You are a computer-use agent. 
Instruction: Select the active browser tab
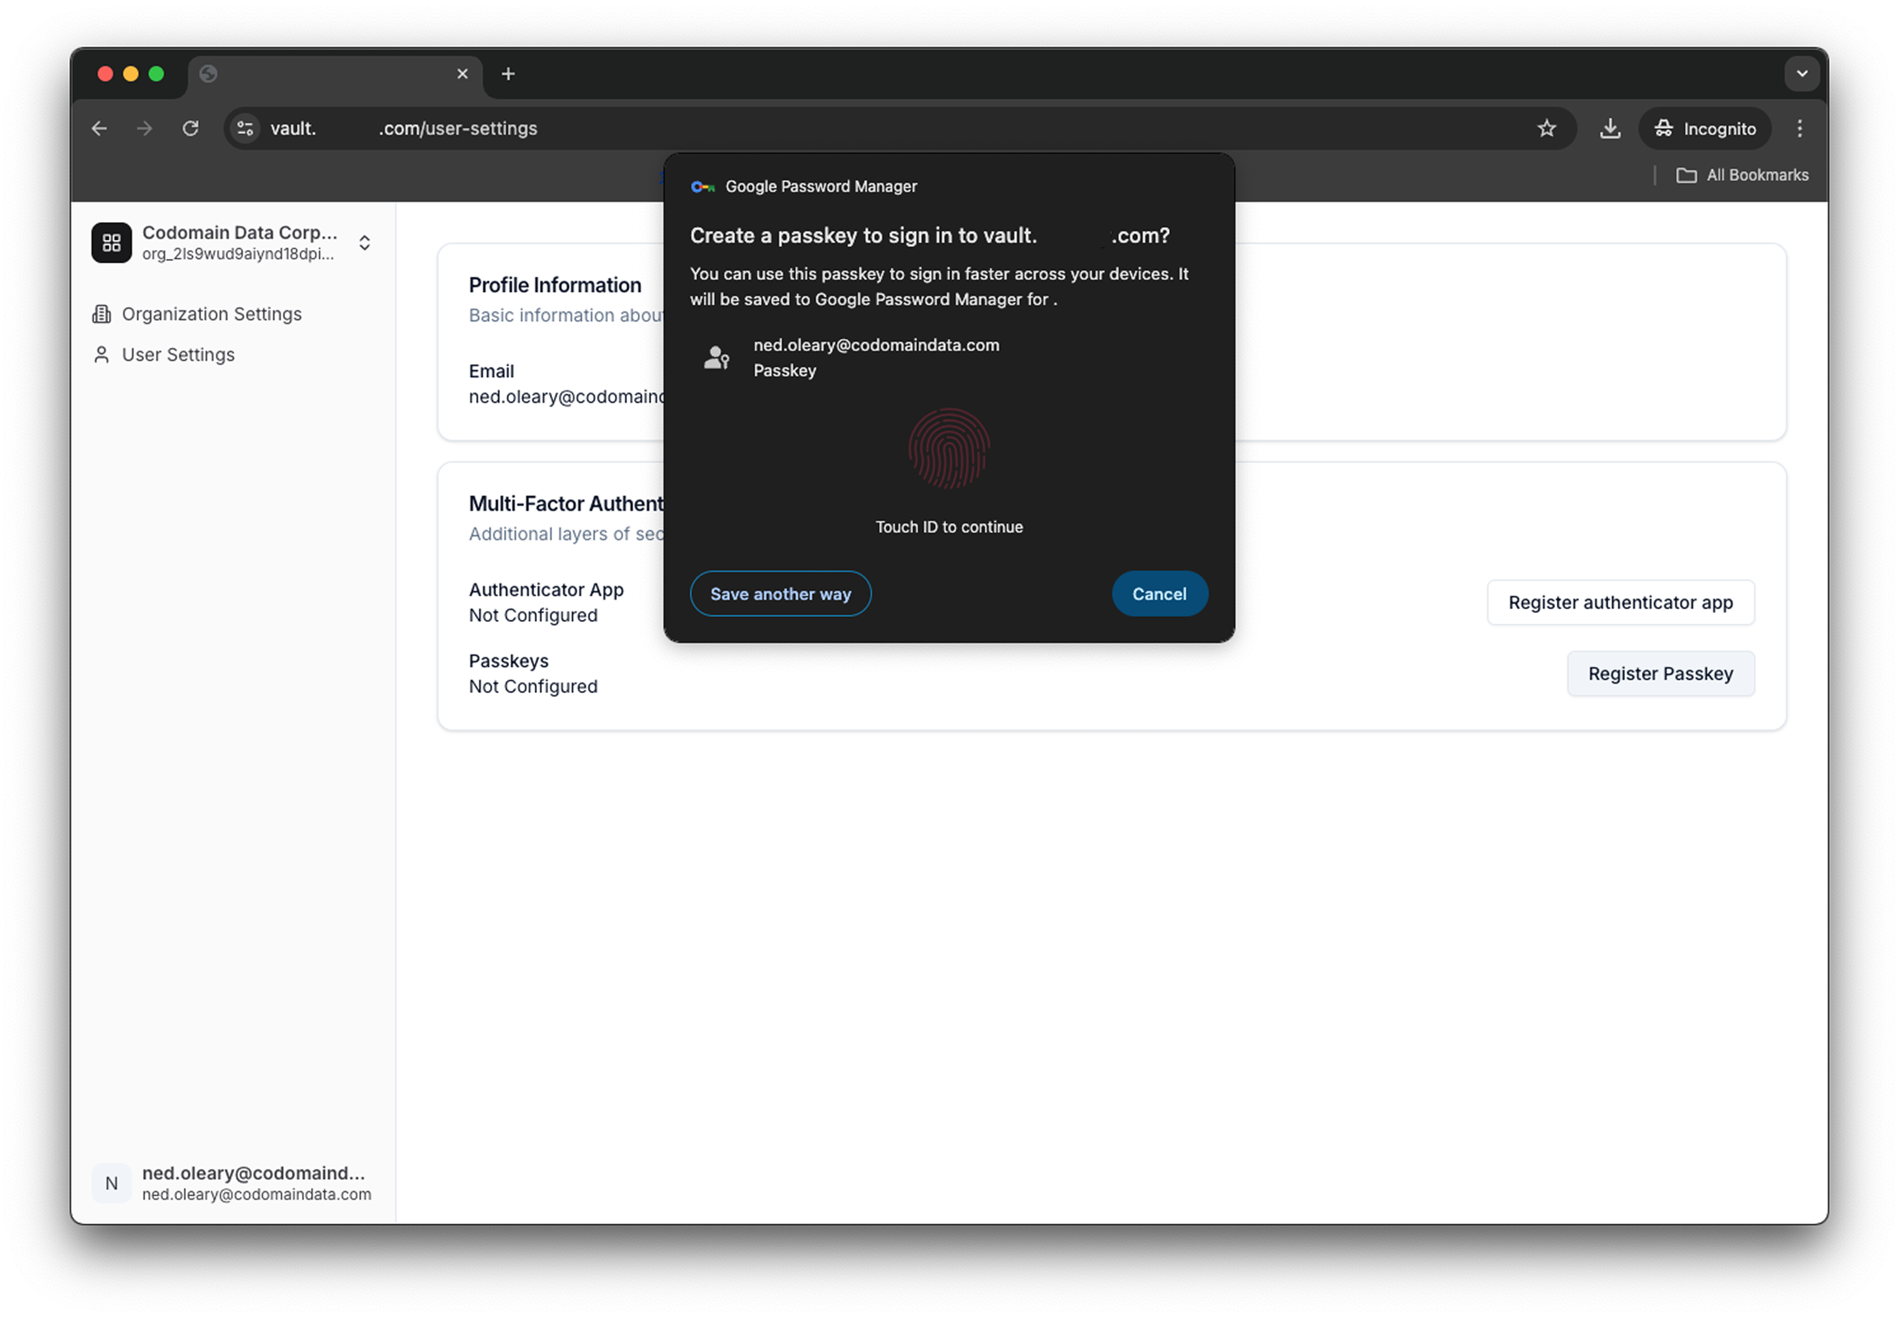pos(334,76)
